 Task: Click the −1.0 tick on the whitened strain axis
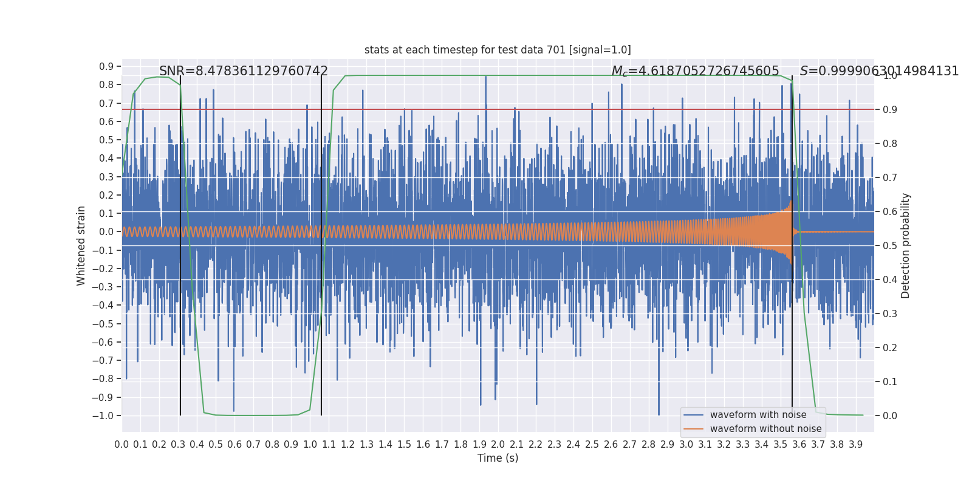(x=103, y=416)
